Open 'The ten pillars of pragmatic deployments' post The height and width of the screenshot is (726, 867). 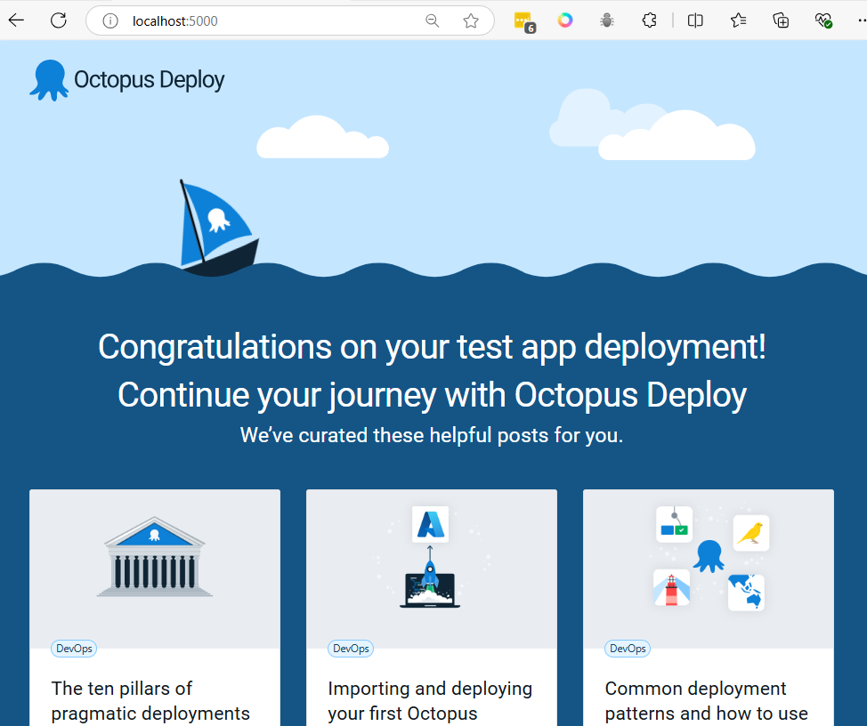(150, 700)
